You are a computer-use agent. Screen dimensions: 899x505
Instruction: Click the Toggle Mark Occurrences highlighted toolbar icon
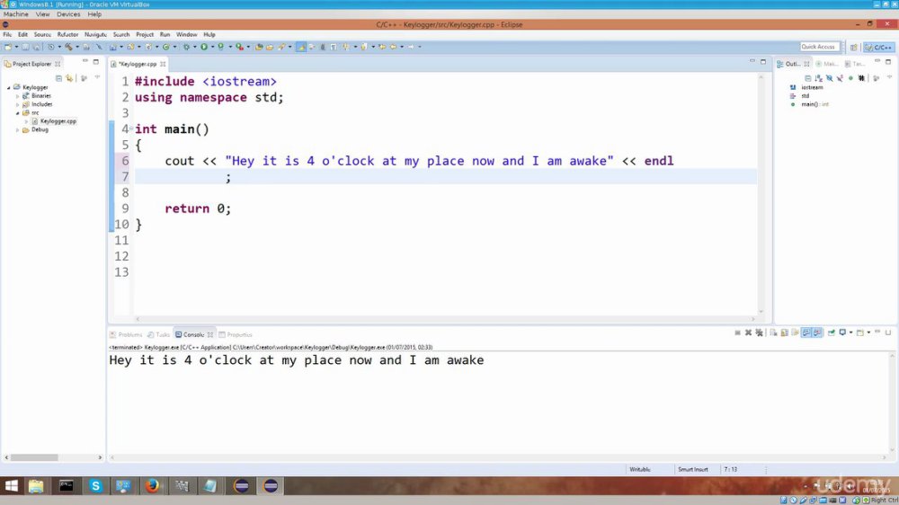pos(300,47)
